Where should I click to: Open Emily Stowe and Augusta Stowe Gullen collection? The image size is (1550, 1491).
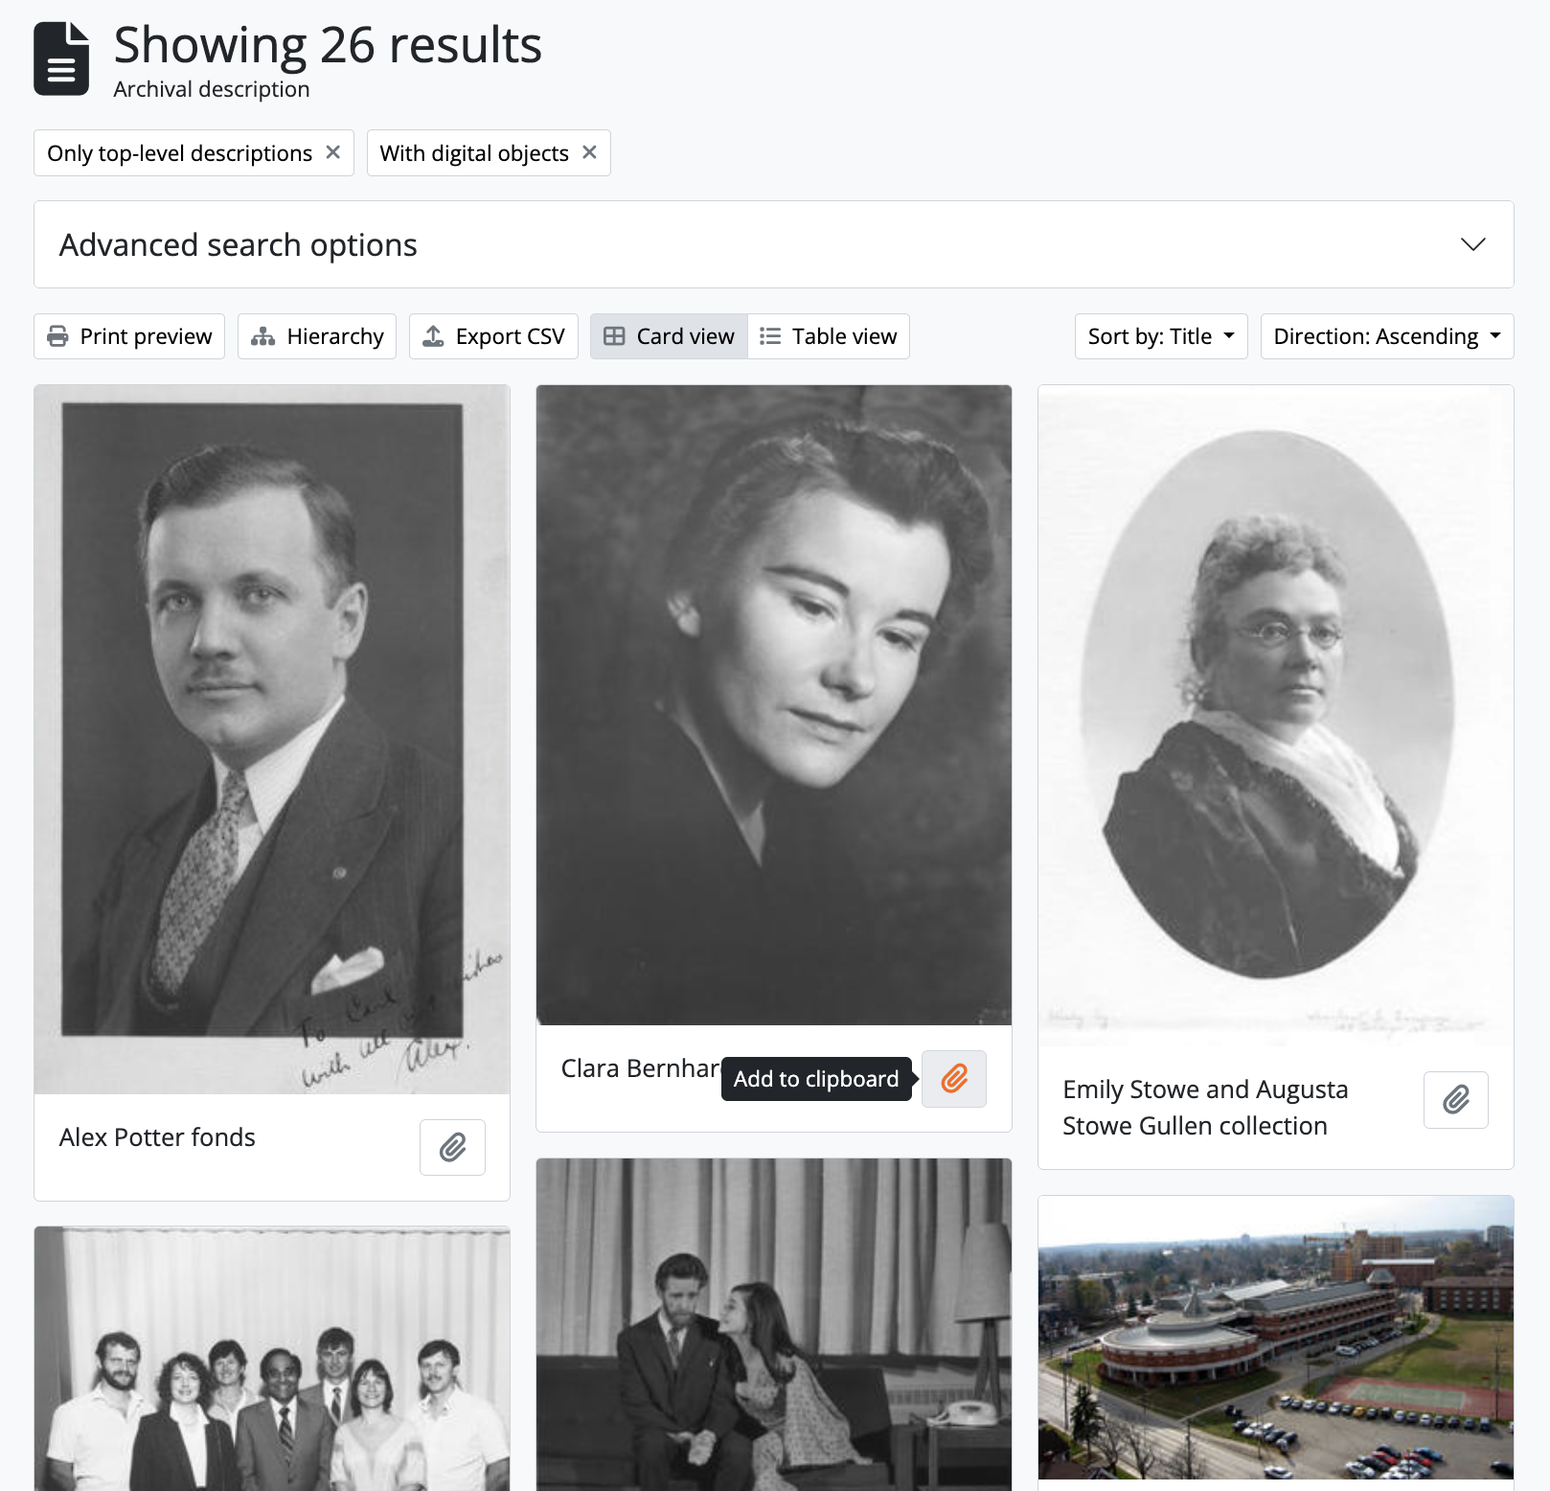click(x=1205, y=1108)
